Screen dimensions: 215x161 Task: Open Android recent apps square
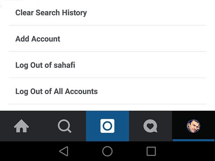tap(151, 151)
